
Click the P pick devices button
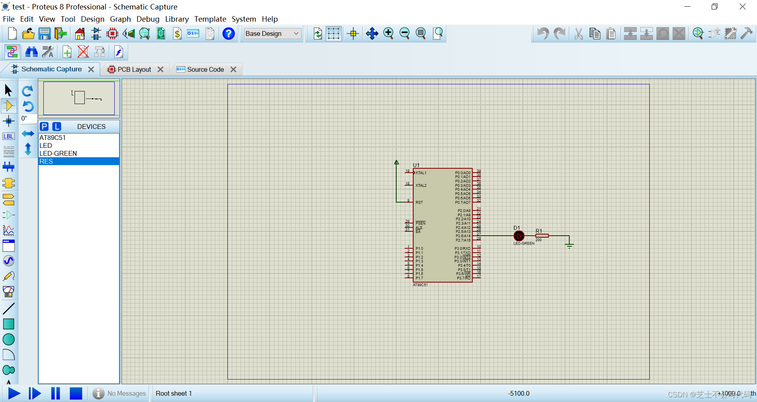tap(44, 127)
